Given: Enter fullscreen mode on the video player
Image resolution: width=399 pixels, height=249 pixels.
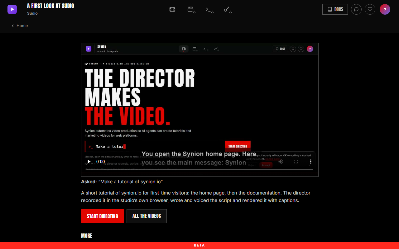Looking at the screenshot, I should pyautogui.click(x=296, y=162).
